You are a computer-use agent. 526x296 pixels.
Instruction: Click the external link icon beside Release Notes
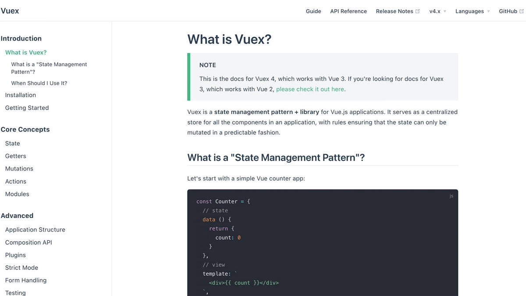tap(417, 11)
